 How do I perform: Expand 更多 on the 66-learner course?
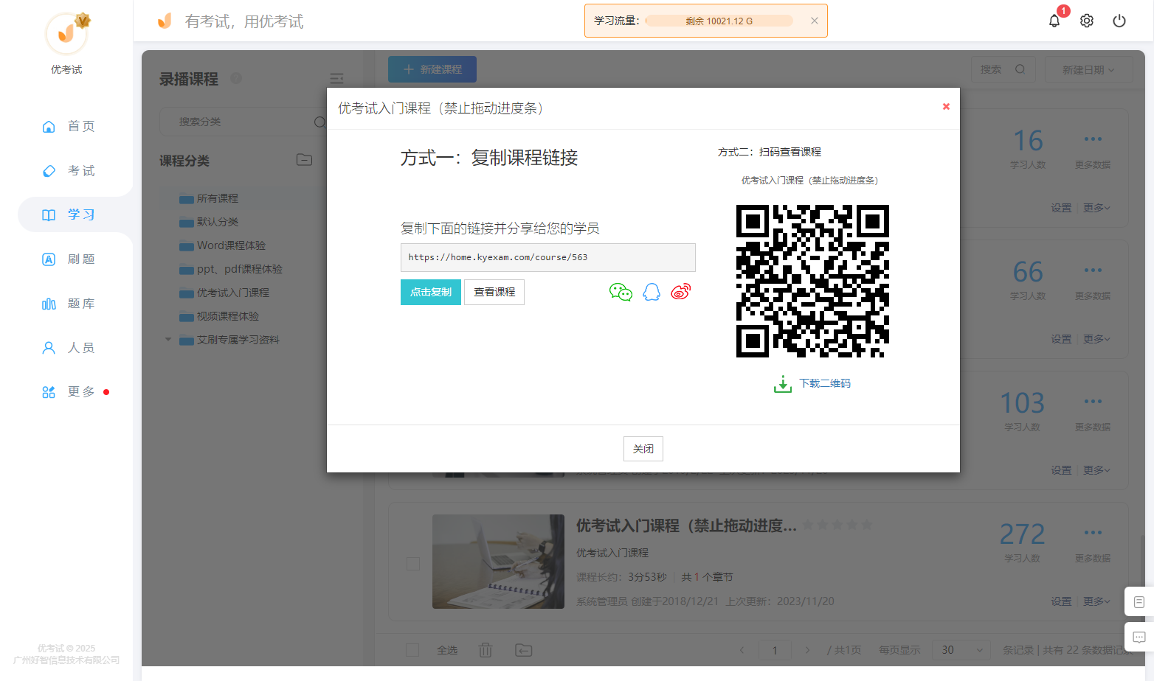point(1096,339)
